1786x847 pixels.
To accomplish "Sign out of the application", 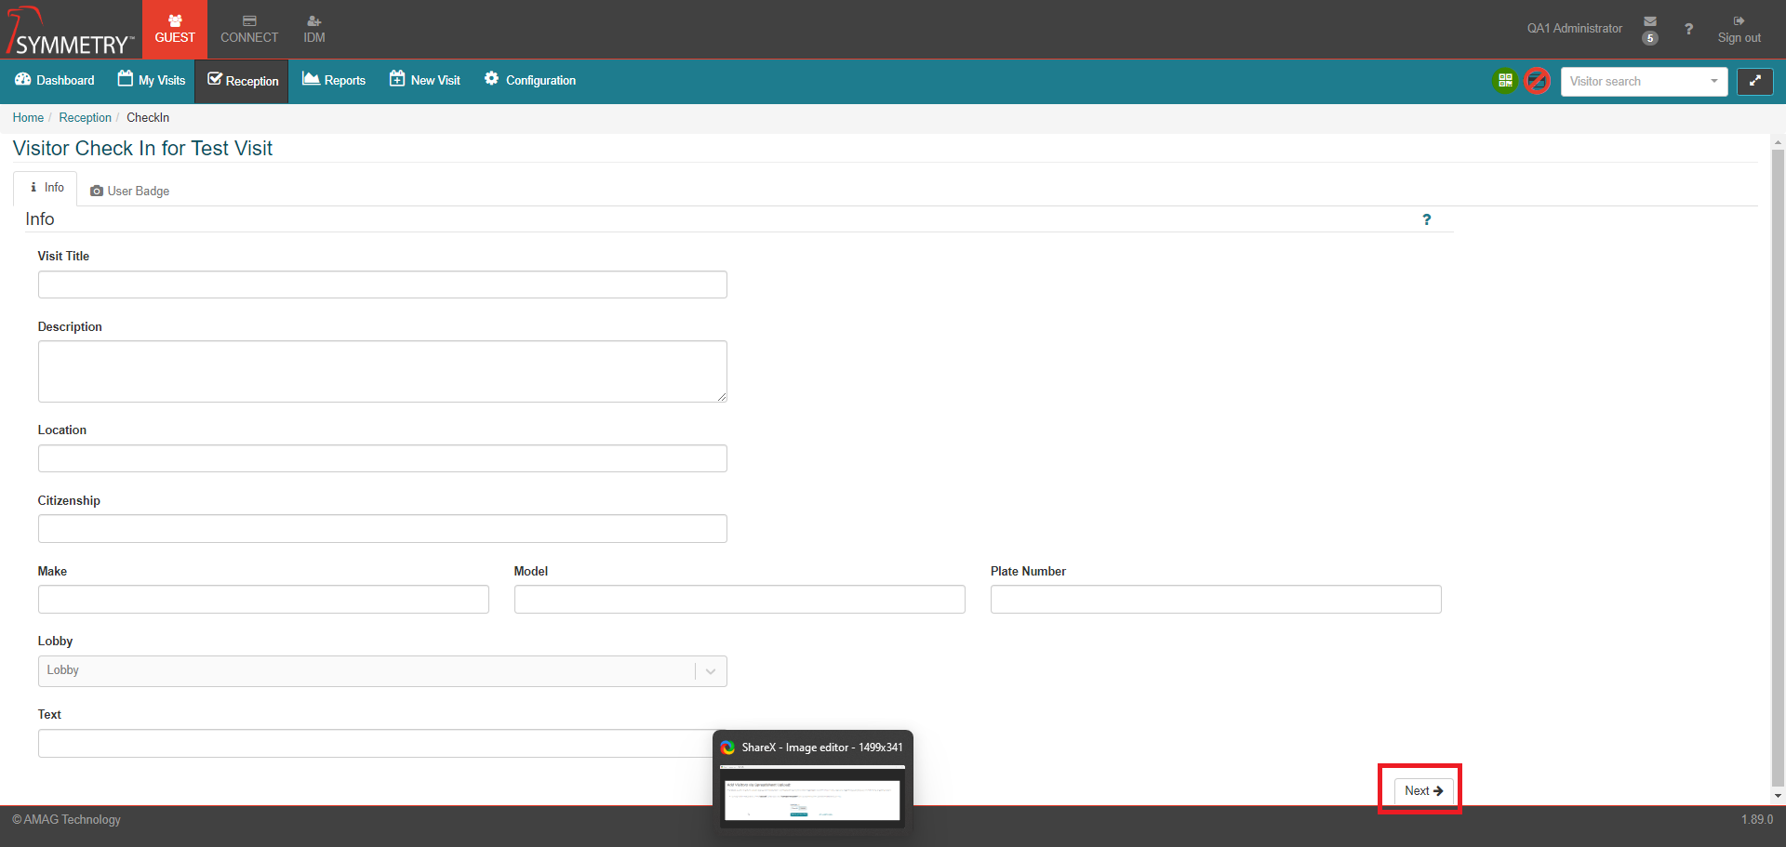I will [x=1739, y=30].
